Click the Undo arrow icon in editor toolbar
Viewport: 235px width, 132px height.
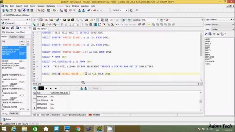click(117, 25)
